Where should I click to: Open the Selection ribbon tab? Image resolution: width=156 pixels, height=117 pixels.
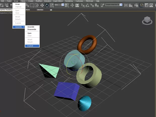tap(40, 10)
